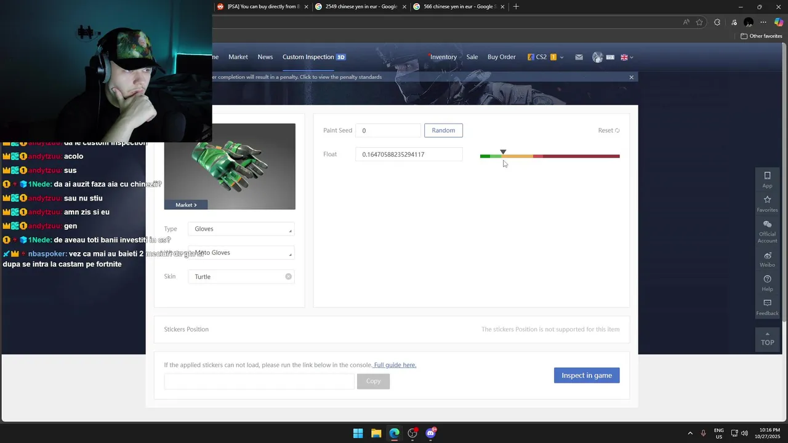Reset the inspection settings
This screenshot has height=443, width=788.
609,130
